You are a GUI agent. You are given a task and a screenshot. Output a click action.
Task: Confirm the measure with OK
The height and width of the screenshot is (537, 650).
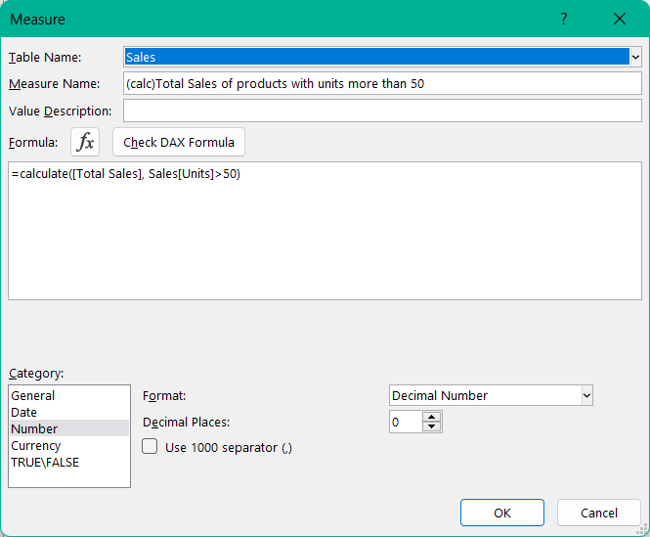502,513
